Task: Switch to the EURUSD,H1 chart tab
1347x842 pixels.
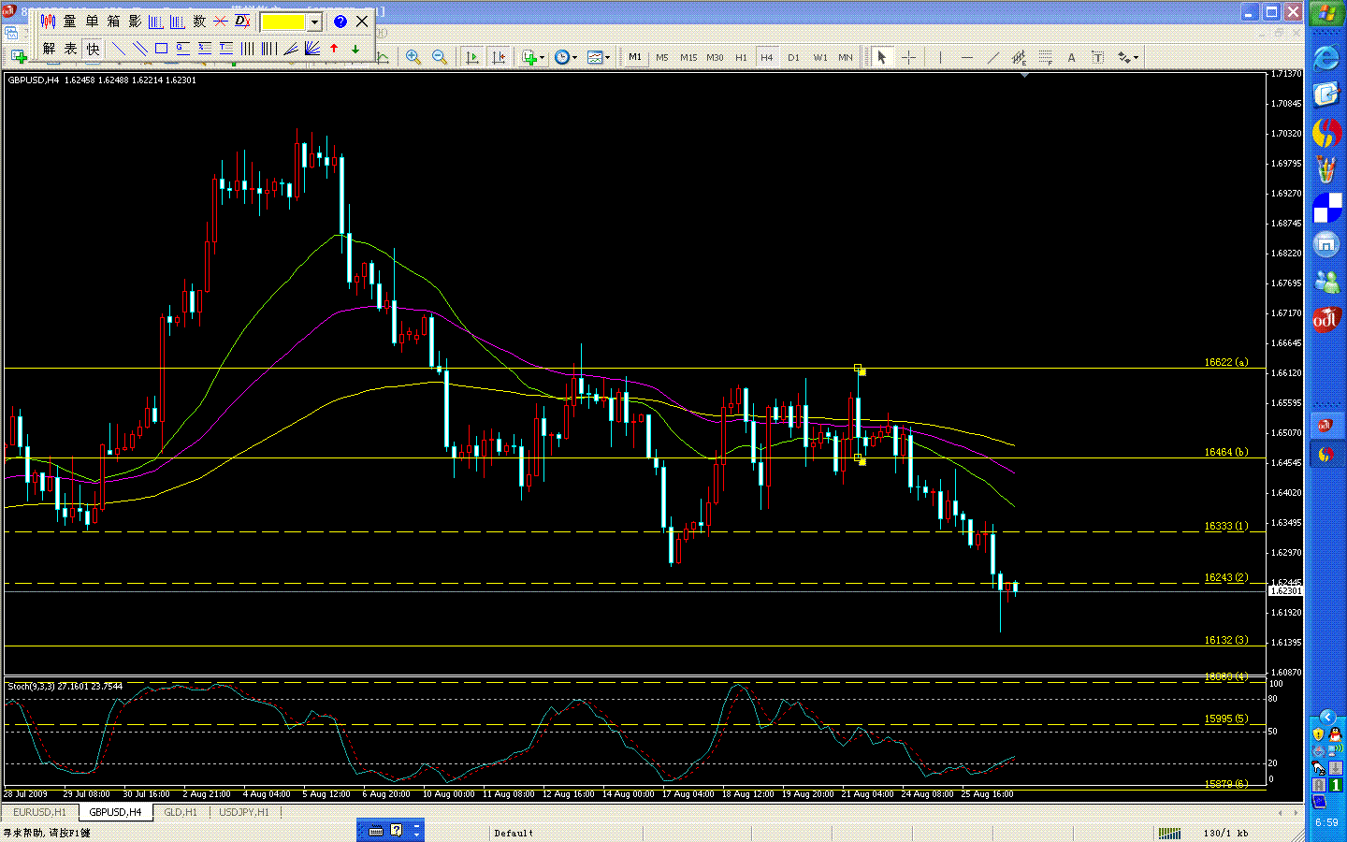Action: coord(40,812)
